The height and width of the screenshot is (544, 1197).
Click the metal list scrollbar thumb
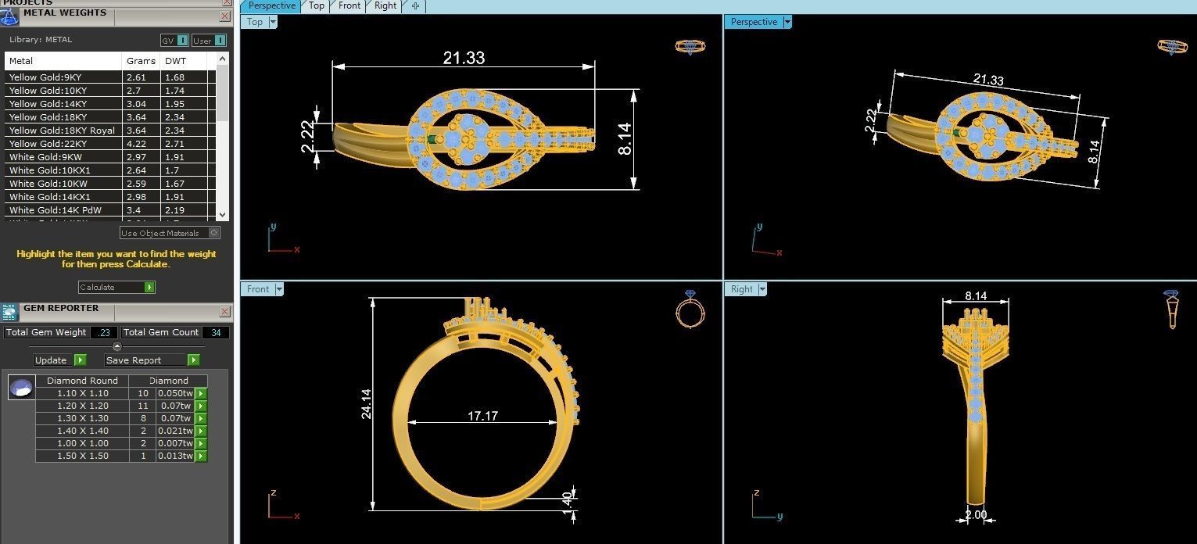coord(223,92)
